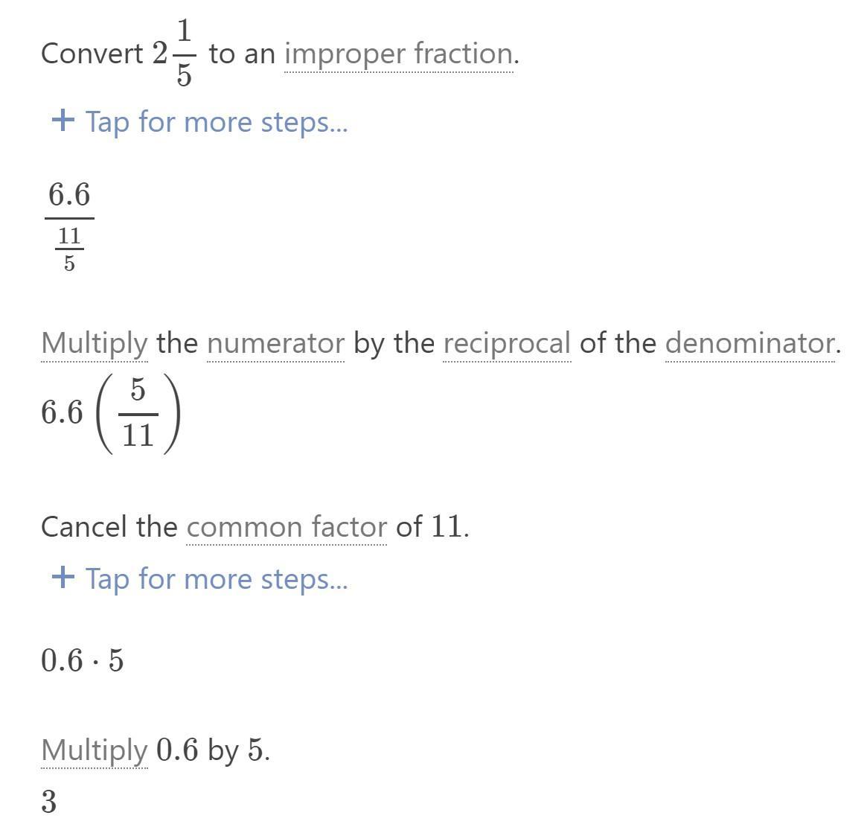Click the 6.6 over 11/5 complex fraction
Viewport: 867px width, 830px height.
69,227
